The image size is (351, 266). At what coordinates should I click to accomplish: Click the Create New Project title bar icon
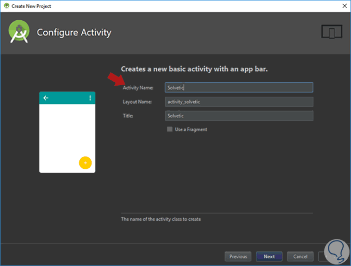(x=6, y=6)
